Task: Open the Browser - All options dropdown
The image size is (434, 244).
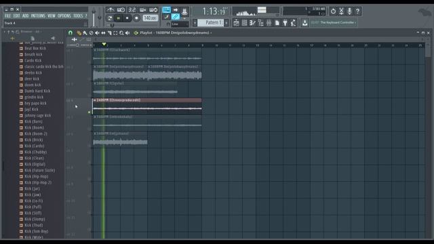Action: tap(31, 32)
